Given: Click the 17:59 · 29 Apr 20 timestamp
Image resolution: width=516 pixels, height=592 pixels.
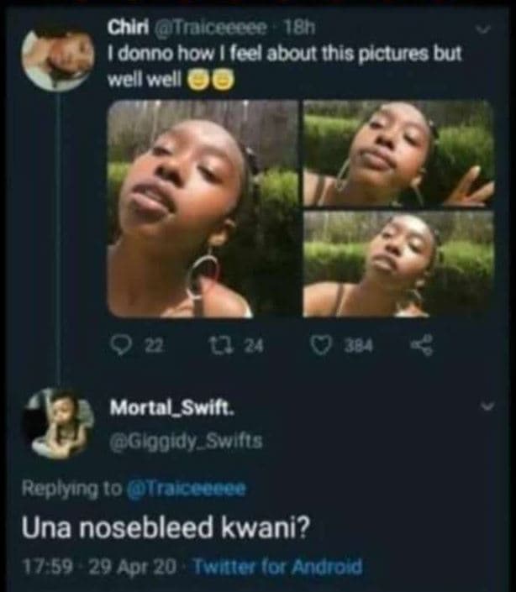Looking at the screenshot, I should point(99,567).
